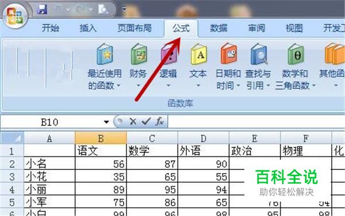
Task: Select row 5 header
Action: click(x=12, y=202)
